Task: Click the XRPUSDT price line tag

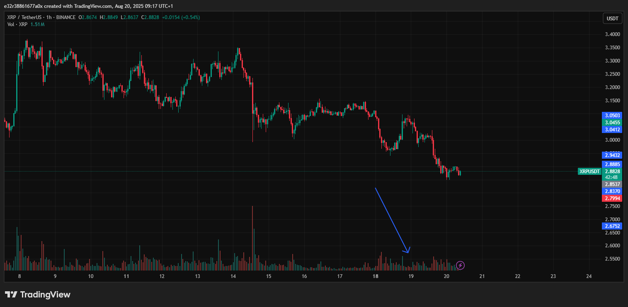Action: click(589, 171)
